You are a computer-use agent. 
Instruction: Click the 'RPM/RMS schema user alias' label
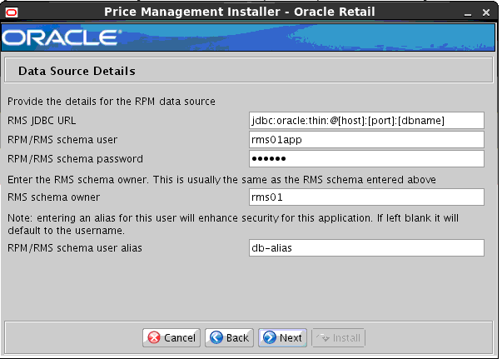75,248
